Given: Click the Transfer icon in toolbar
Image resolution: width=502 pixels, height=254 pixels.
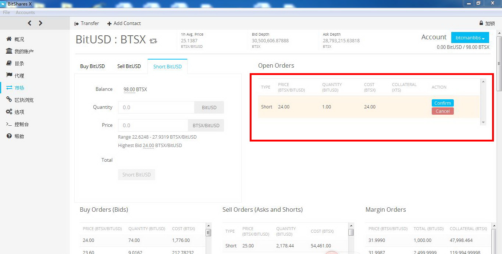Looking at the screenshot, I should pyautogui.click(x=76, y=24).
